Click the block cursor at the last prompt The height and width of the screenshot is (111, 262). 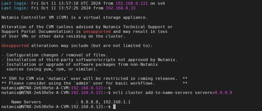coord(114,106)
